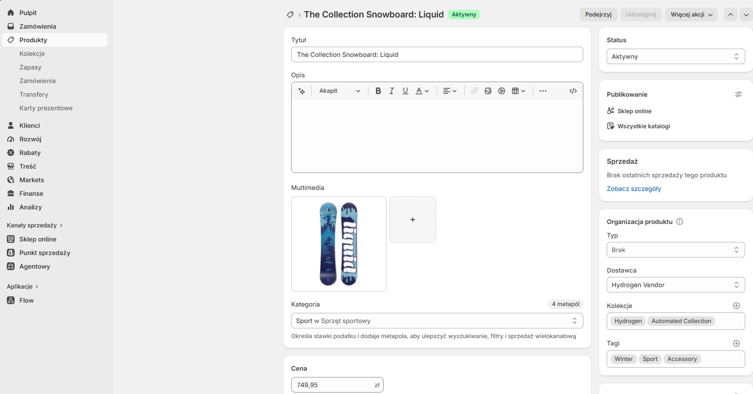The image size is (753, 394).
Task: Click the Pulpit home icon
Action: click(x=11, y=13)
